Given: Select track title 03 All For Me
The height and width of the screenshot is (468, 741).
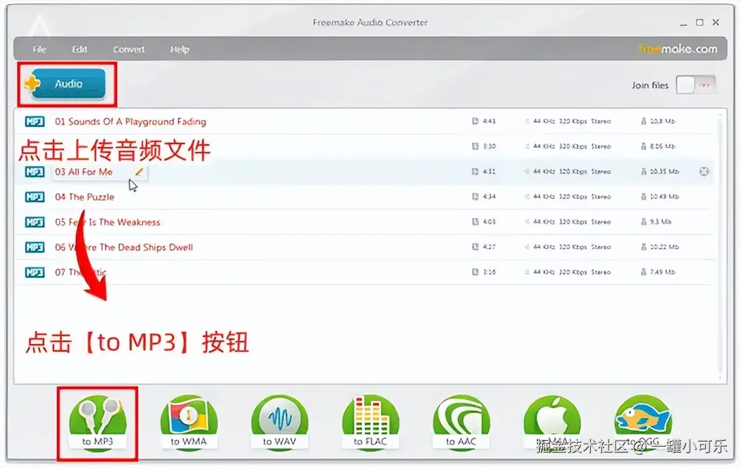Looking at the screenshot, I should (84, 172).
